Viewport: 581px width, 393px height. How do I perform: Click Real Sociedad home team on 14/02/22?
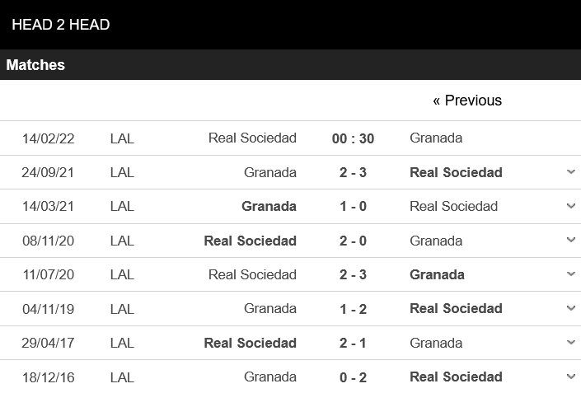pos(252,138)
